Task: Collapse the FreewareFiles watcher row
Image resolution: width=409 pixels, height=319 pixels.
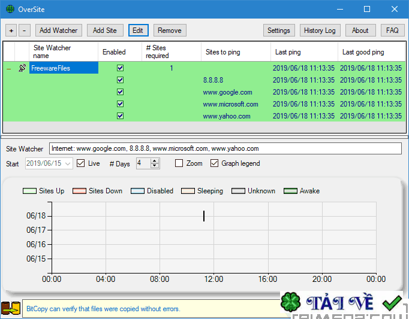Action: 8,69
